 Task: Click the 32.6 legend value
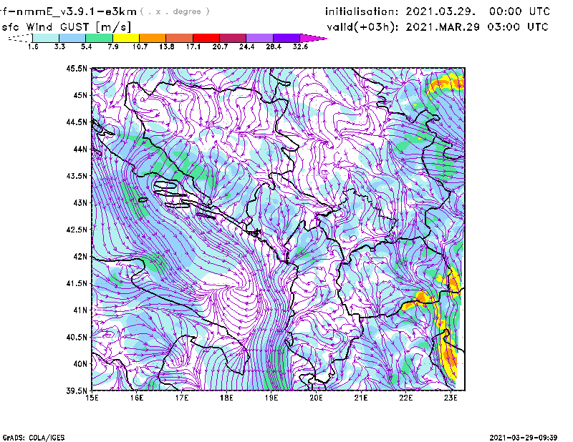coord(300,46)
